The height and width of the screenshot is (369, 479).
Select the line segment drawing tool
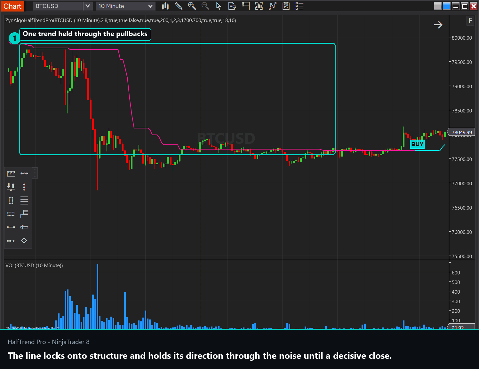click(x=11, y=227)
